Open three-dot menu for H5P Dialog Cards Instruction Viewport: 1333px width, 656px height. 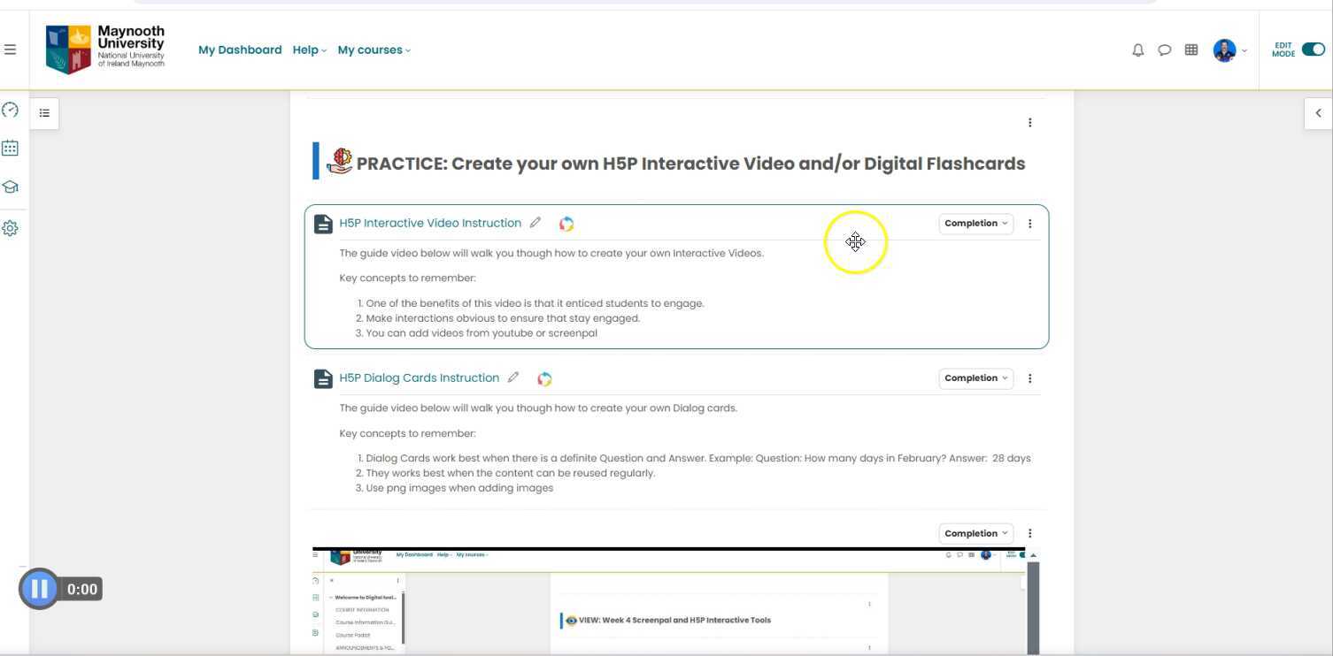[x=1029, y=378]
